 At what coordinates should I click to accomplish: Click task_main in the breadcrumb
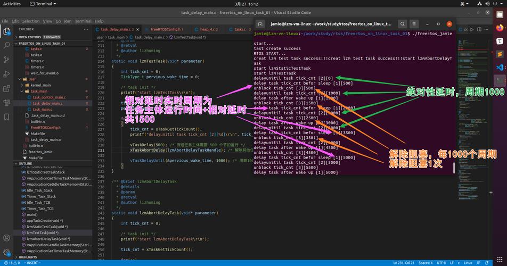(x=116, y=37)
